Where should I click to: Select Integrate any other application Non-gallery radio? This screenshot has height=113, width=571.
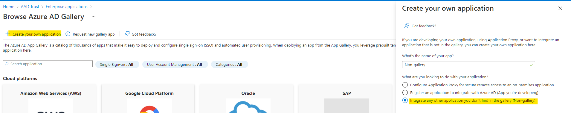point(405,101)
